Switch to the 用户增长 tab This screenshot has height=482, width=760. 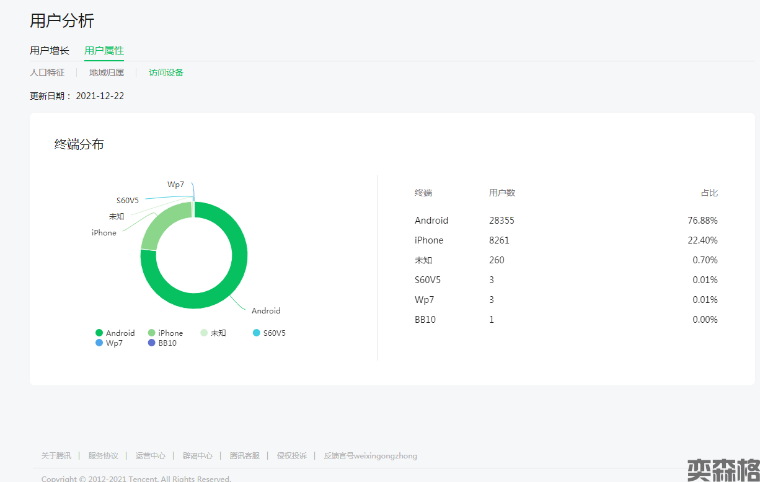50,51
